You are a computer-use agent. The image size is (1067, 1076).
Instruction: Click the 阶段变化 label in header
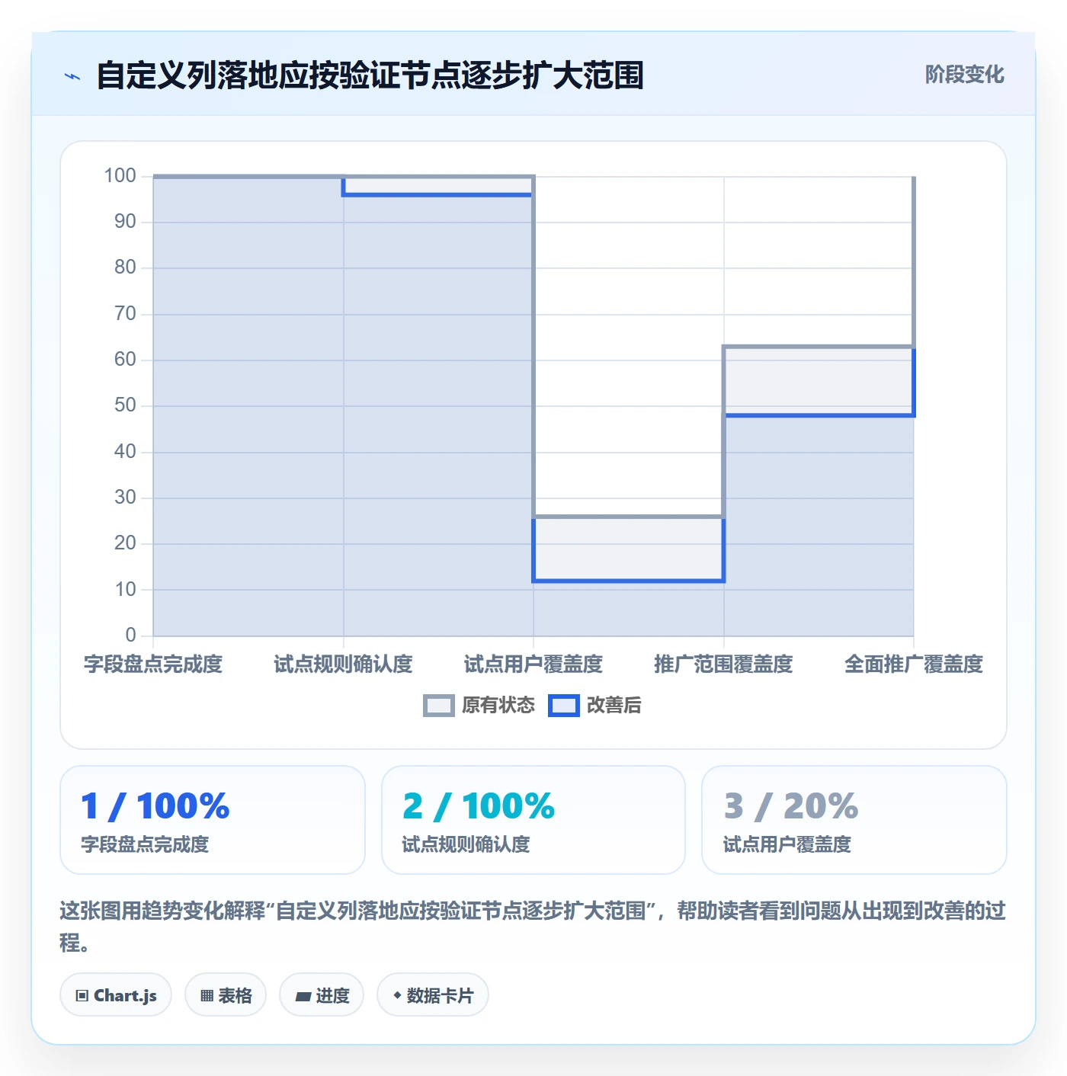point(965,75)
